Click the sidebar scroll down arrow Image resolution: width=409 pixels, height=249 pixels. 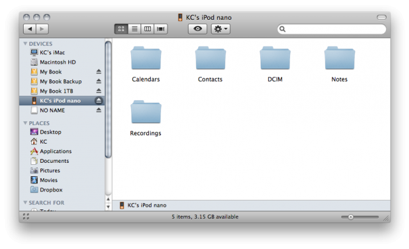pos(108,207)
